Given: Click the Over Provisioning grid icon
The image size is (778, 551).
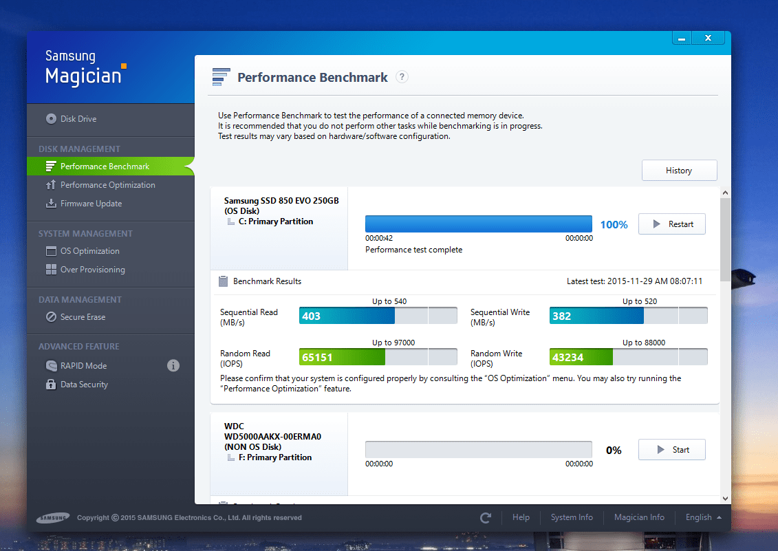Looking at the screenshot, I should coord(51,270).
